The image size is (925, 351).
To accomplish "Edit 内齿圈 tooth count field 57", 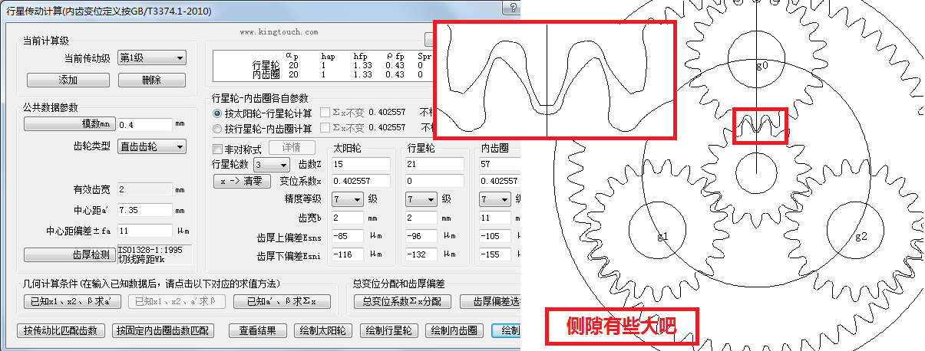I will [499, 164].
